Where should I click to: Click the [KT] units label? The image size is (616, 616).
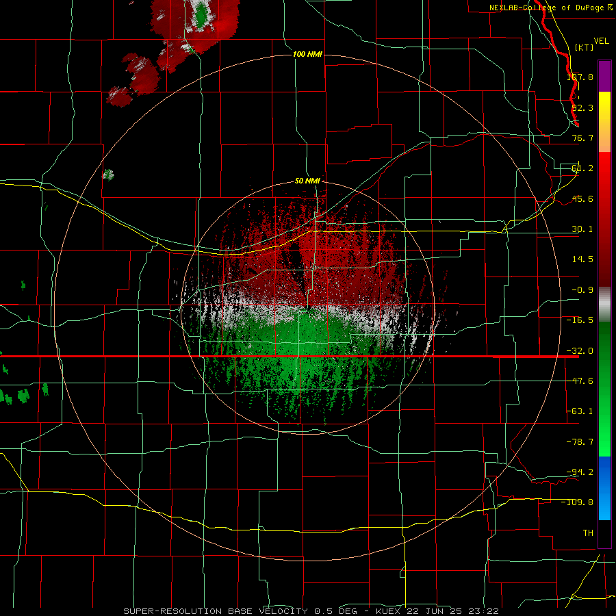pos(585,47)
